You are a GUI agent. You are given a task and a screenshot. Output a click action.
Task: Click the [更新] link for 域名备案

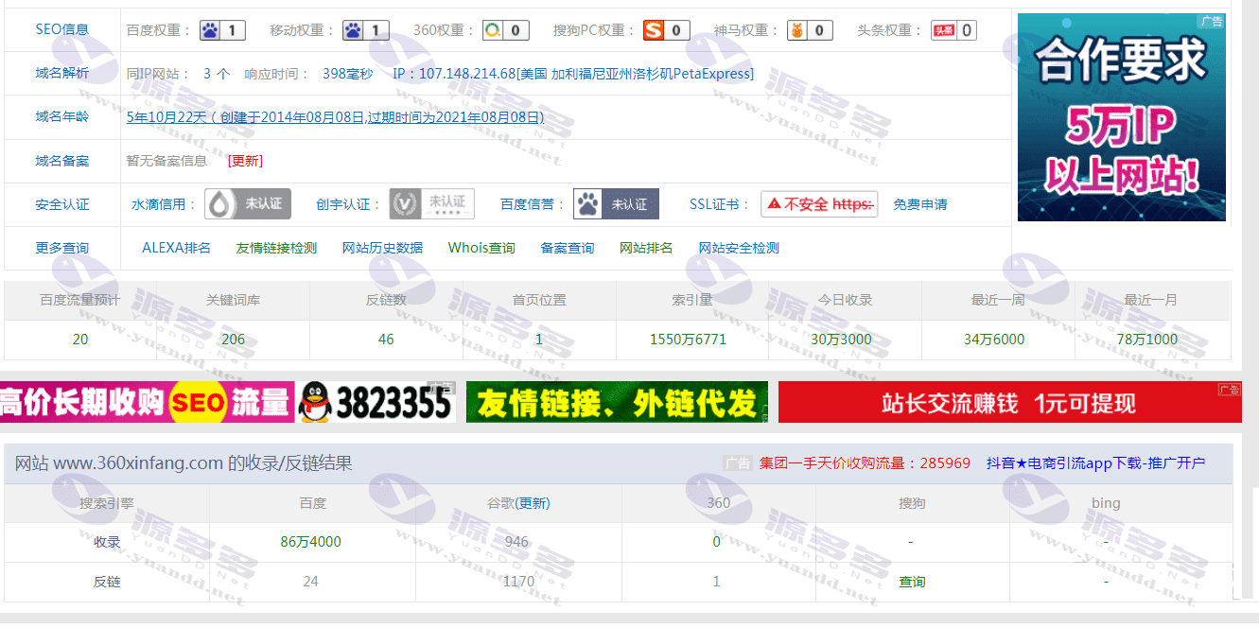pos(246,161)
